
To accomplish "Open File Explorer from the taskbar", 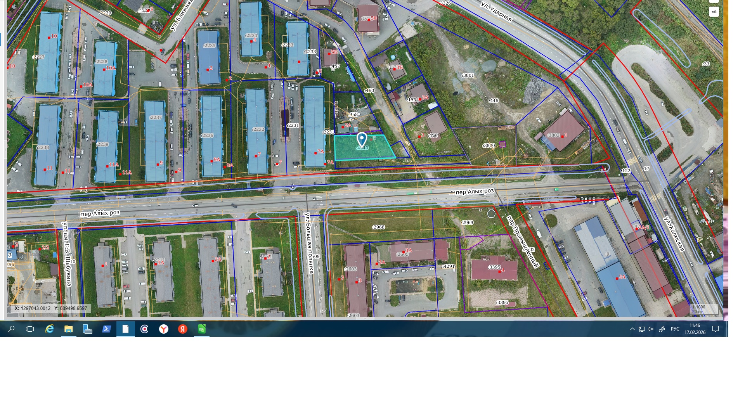I will click(69, 329).
